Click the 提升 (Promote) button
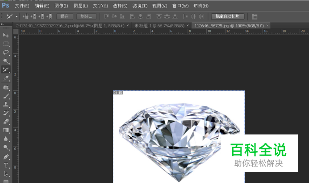The image size is (309, 183). 65,16
